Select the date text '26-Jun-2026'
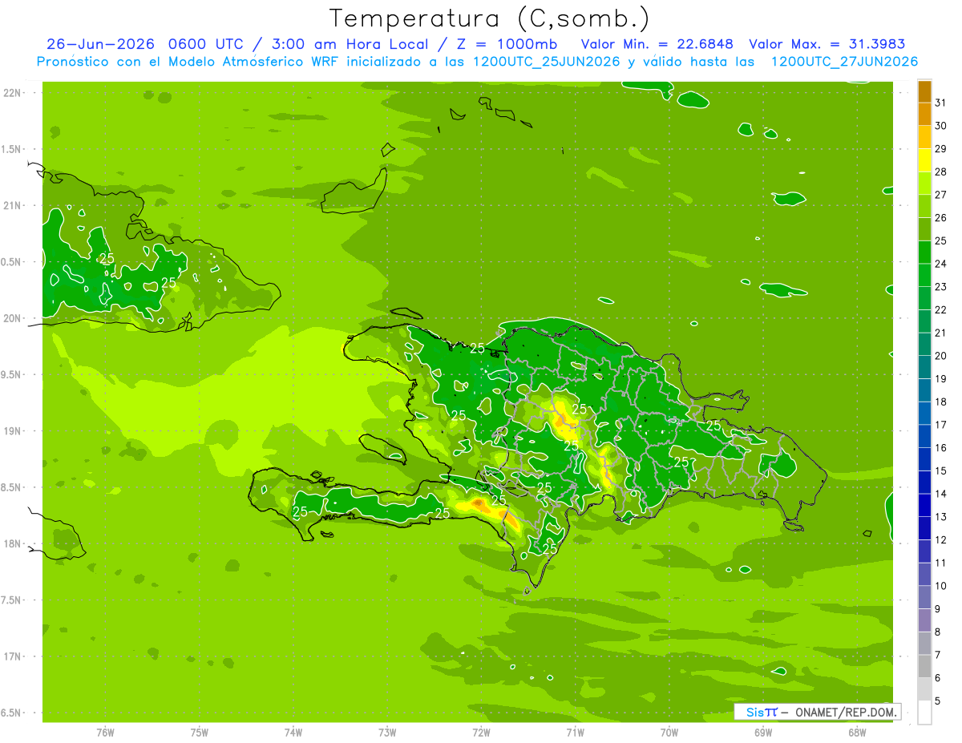This screenshot has height=743, width=962. (x=101, y=44)
